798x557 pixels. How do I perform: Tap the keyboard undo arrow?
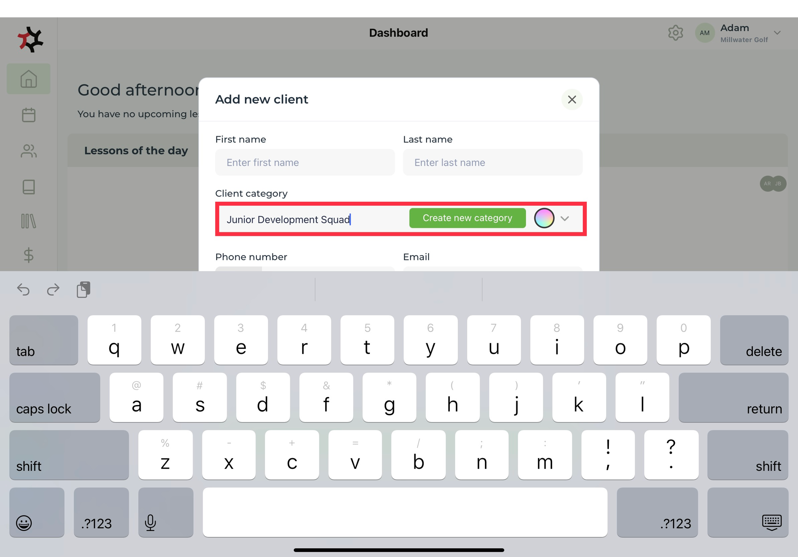(23, 289)
